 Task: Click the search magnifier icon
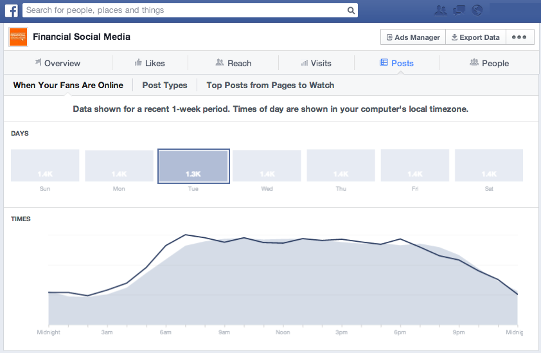[x=351, y=10]
